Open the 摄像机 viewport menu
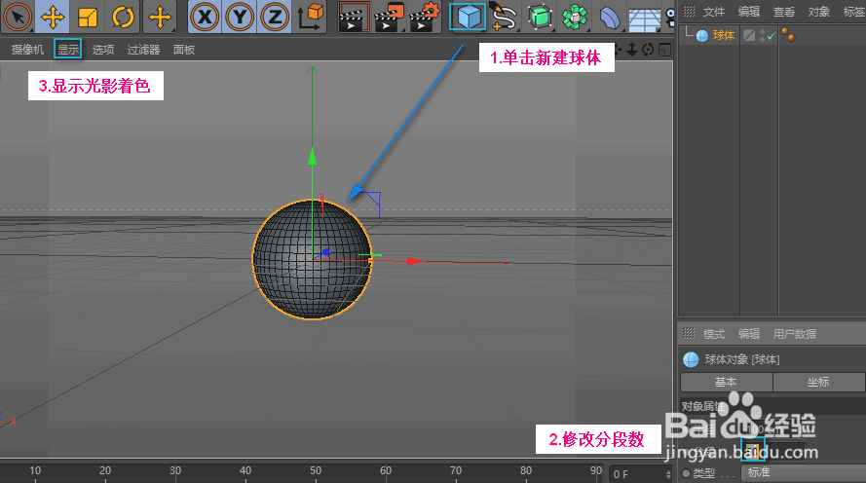Image resolution: width=866 pixels, height=483 pixels. [x=27, y=50]
